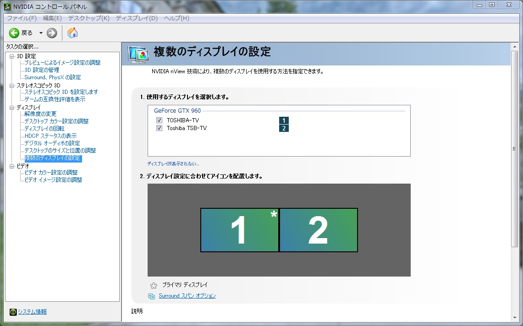Viewport: 523px width, 326px height.
Task: Click the 3D 設定 category label
Action: [26, 56]
